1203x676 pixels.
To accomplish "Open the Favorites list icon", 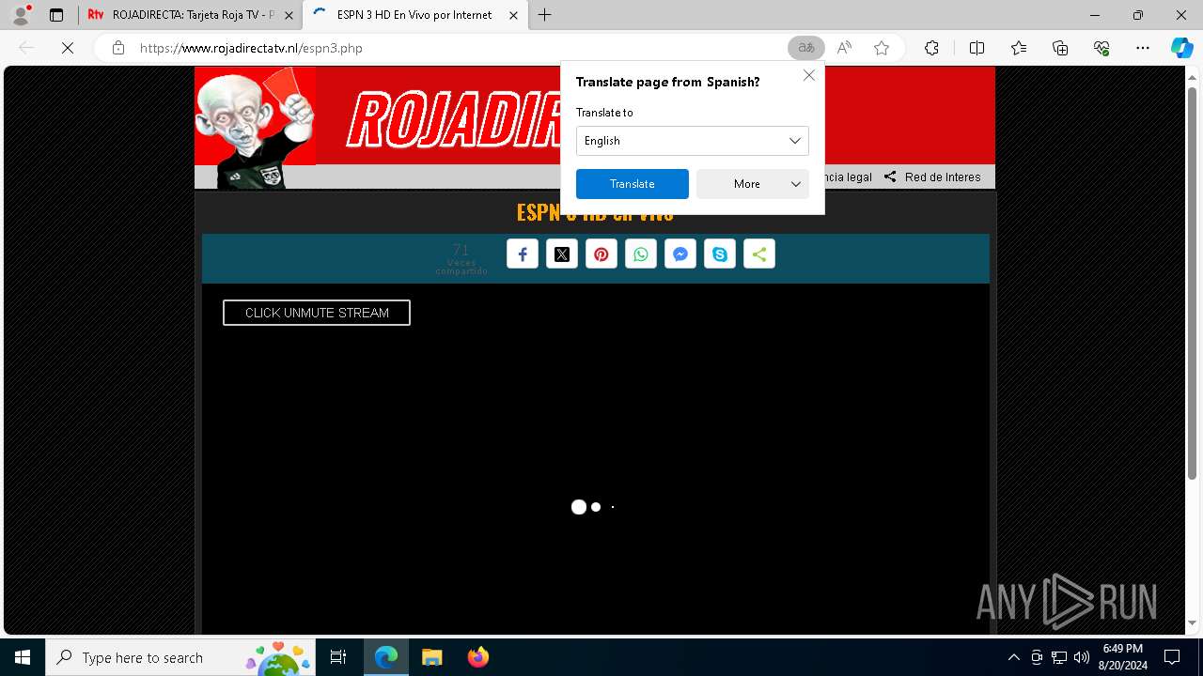I will pyautogui.click(x=1019, y=48).
